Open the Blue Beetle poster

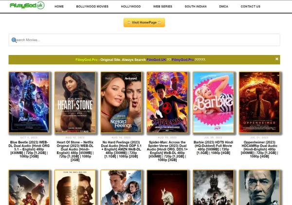click(x=29, y=102)
